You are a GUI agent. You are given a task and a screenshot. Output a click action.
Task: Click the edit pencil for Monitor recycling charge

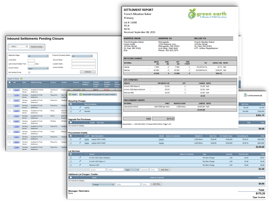click(x=80, y=111)
